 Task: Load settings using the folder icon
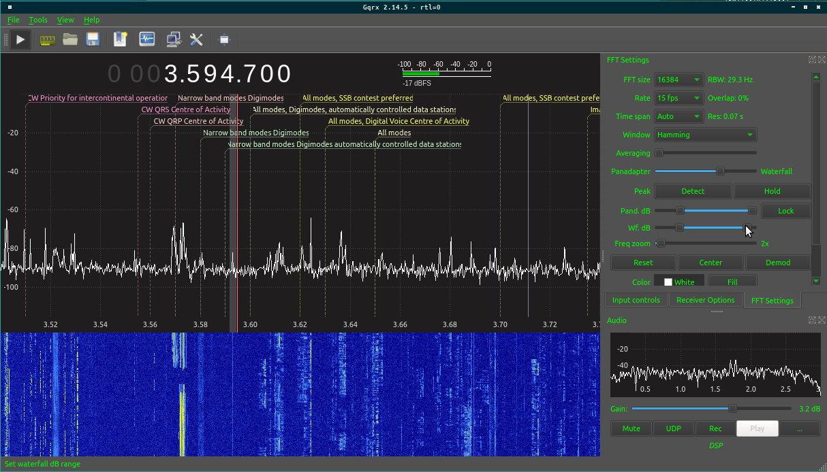pyautogui.click(x=70, y=39)
